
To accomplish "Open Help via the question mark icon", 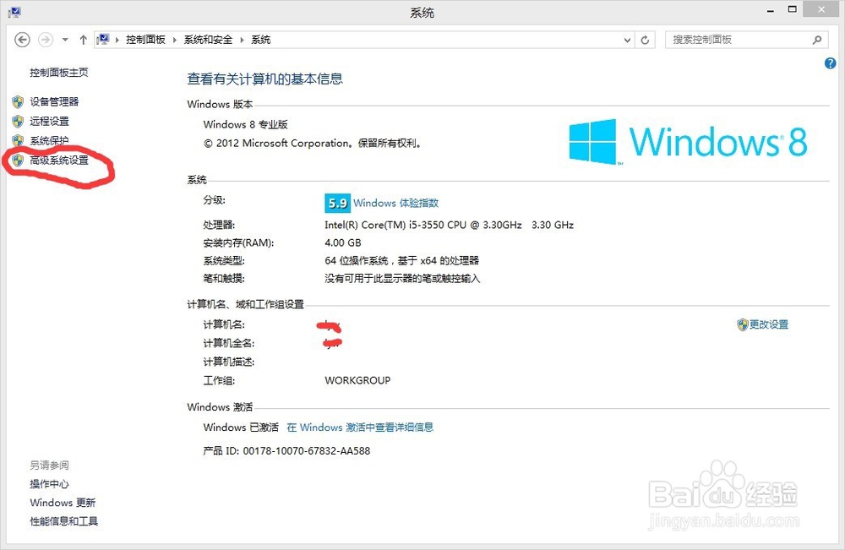I will (x=830, y=63).
